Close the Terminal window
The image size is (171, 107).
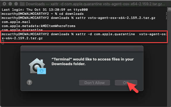(x=4, y=4)
